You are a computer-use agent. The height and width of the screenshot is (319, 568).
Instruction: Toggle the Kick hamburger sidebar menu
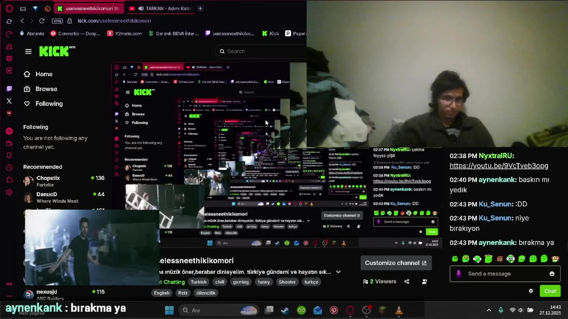coord(28,51)
